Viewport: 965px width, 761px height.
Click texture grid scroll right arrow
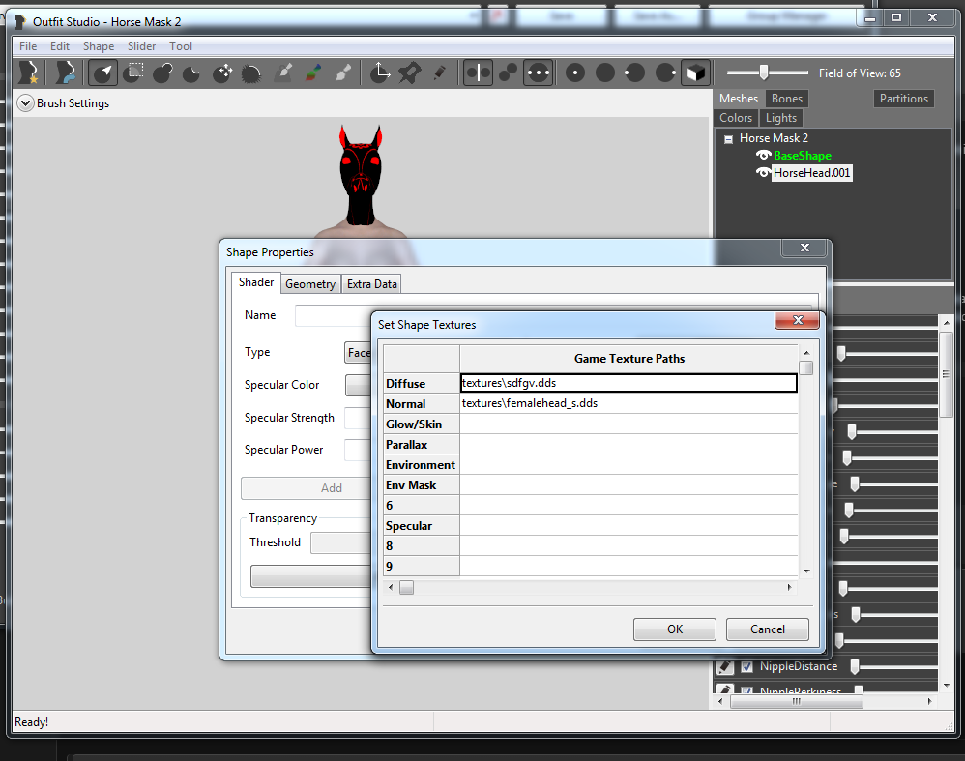(790, 587)
